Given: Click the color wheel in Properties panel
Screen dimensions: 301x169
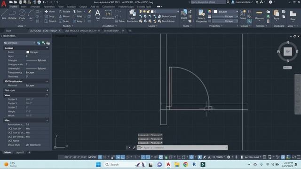Looking at the screenshot, I should 209,12.
